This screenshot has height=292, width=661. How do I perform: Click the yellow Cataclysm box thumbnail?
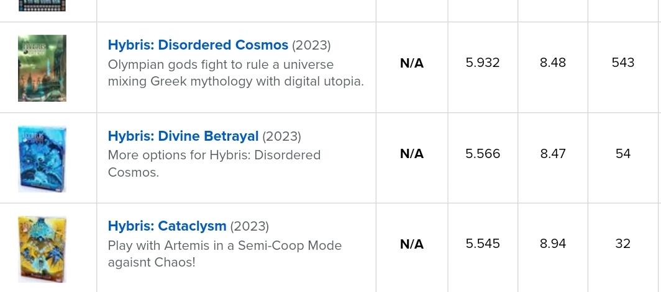(x=42, y=249)
